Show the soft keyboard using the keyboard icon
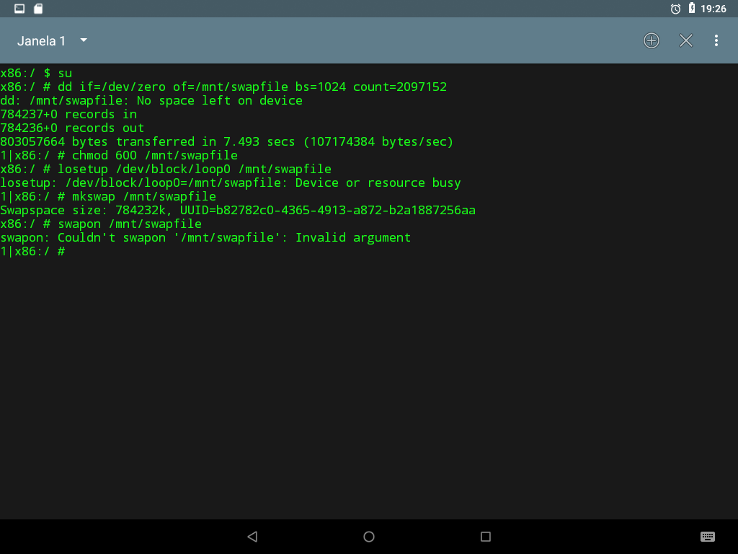Image resolution: width=738 pixels, height=554 pixels. (707, 537)
